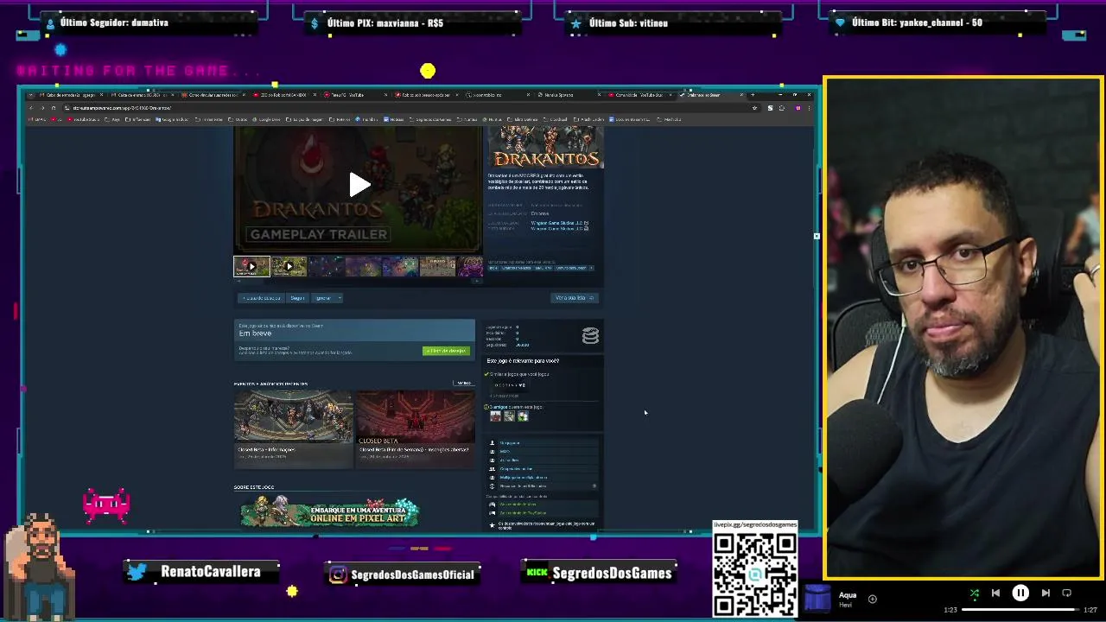Open the 'Cooperativo online' feature link
Screen dimensions: 1106x622
[516, 469]
